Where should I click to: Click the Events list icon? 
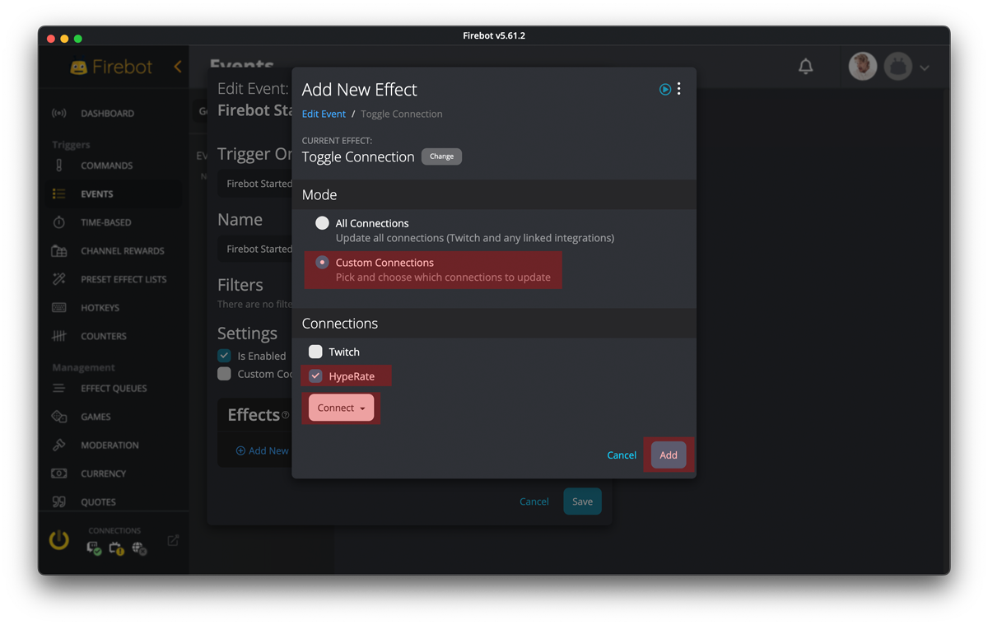pos(59,194)
